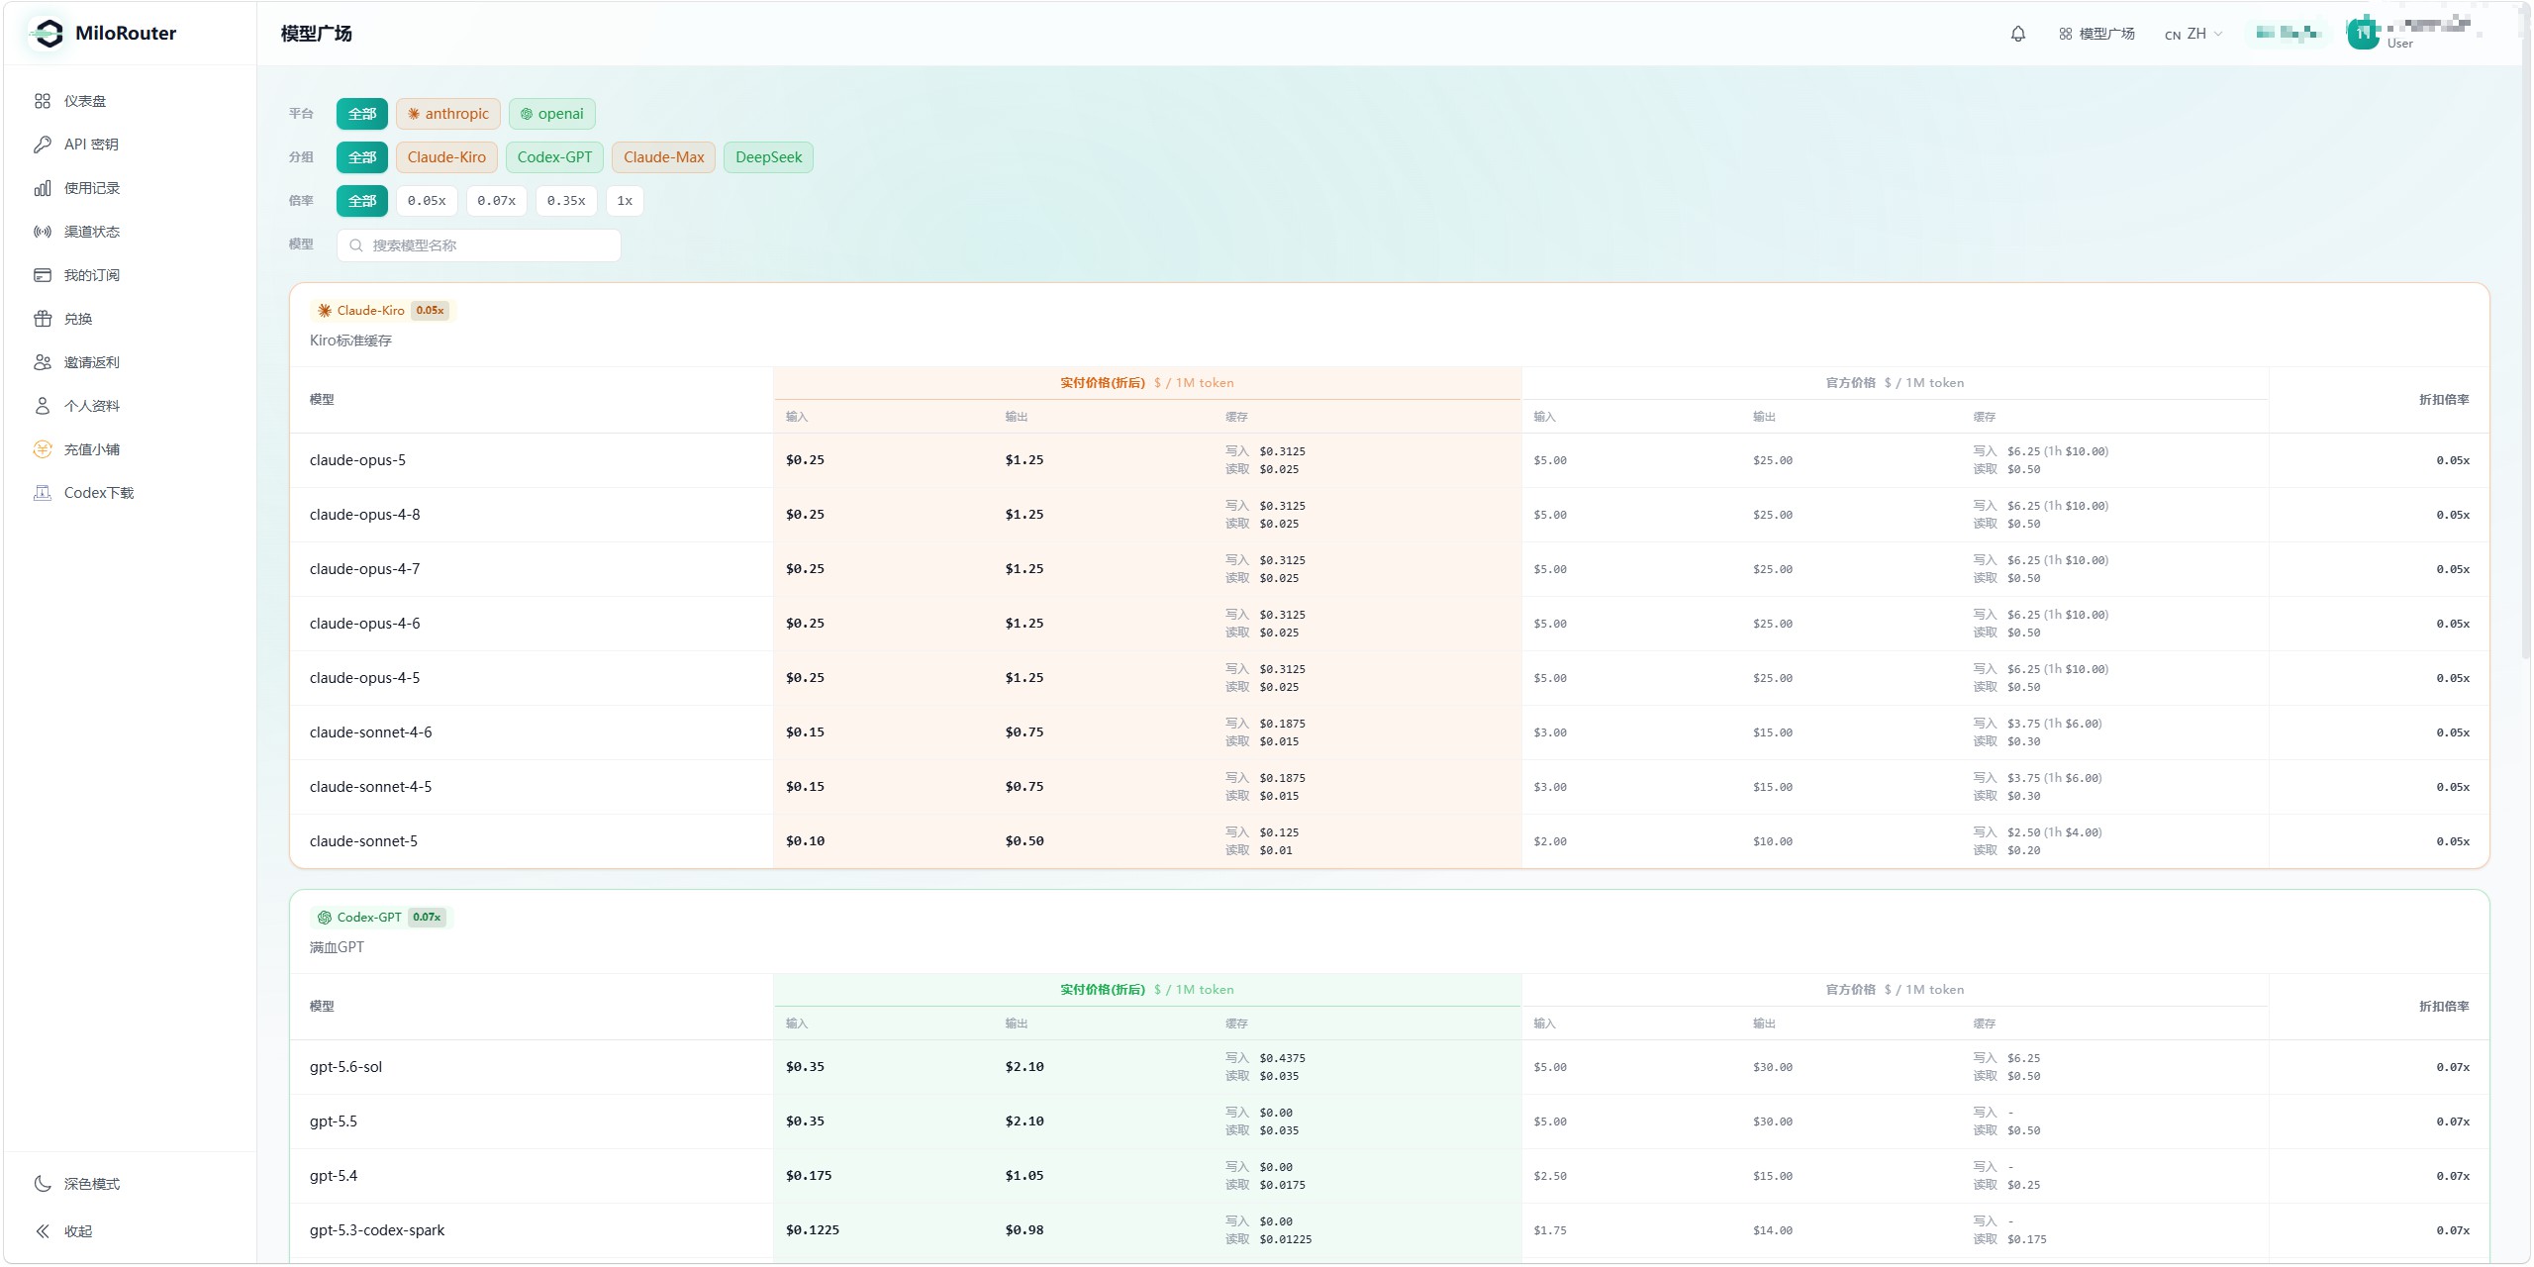
Task: Select 全部 in the 分组 filter
Action: [x=362, y=157]
